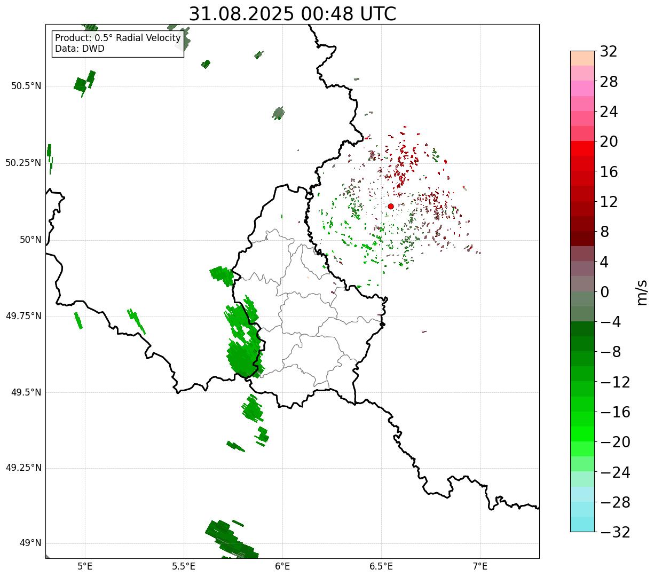Click the 8 colorbar tick label
Image resolution: width=654 pixels, height=577 pixels.
tap(604, 232)
